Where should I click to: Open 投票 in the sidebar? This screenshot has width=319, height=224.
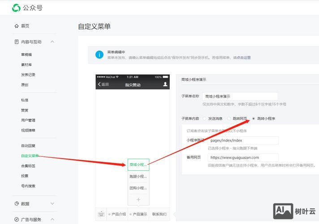[25, 176]
